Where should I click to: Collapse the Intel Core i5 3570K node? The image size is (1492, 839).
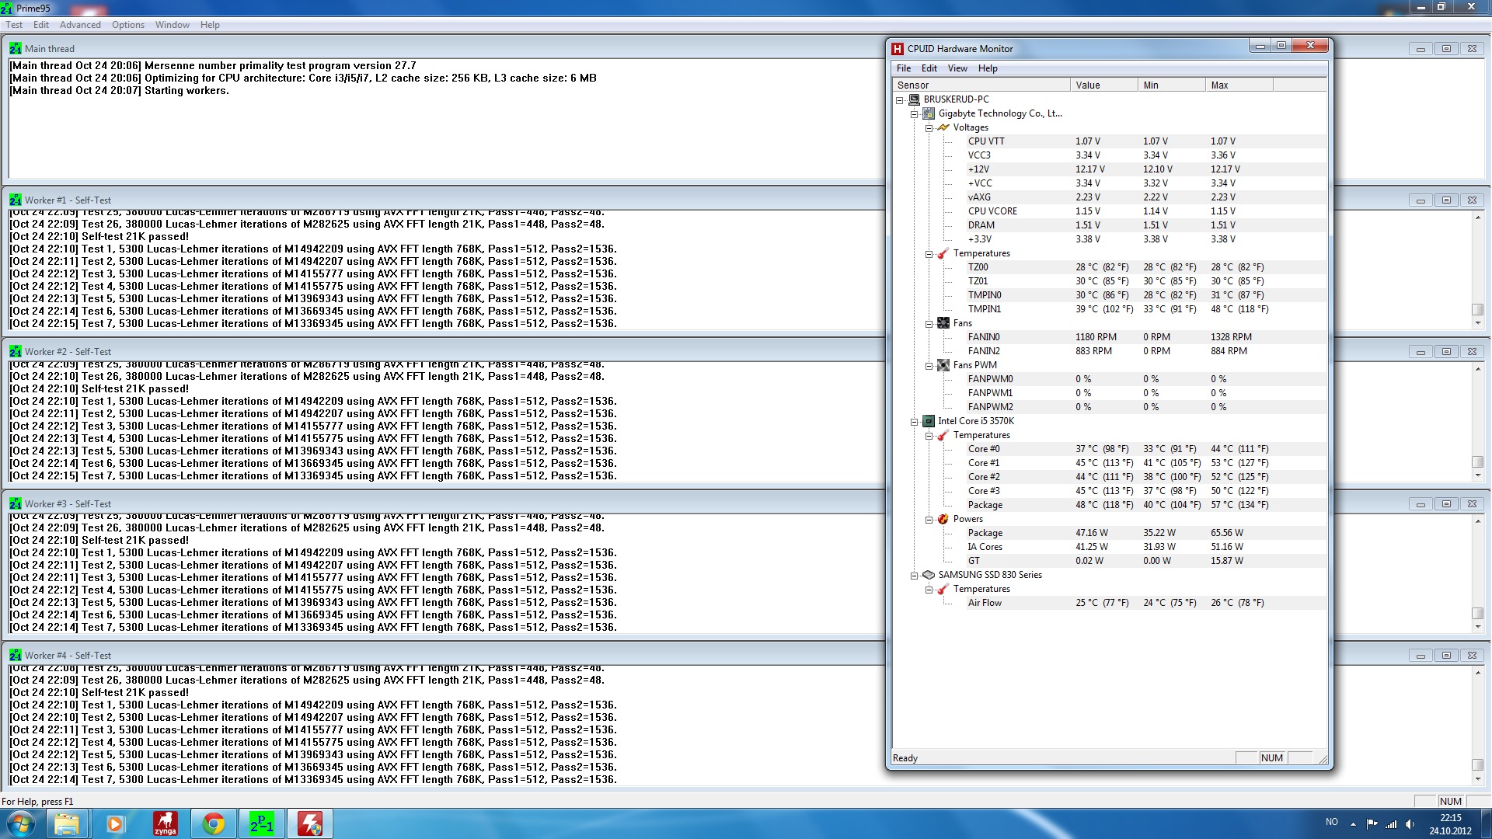click(915, 422)
